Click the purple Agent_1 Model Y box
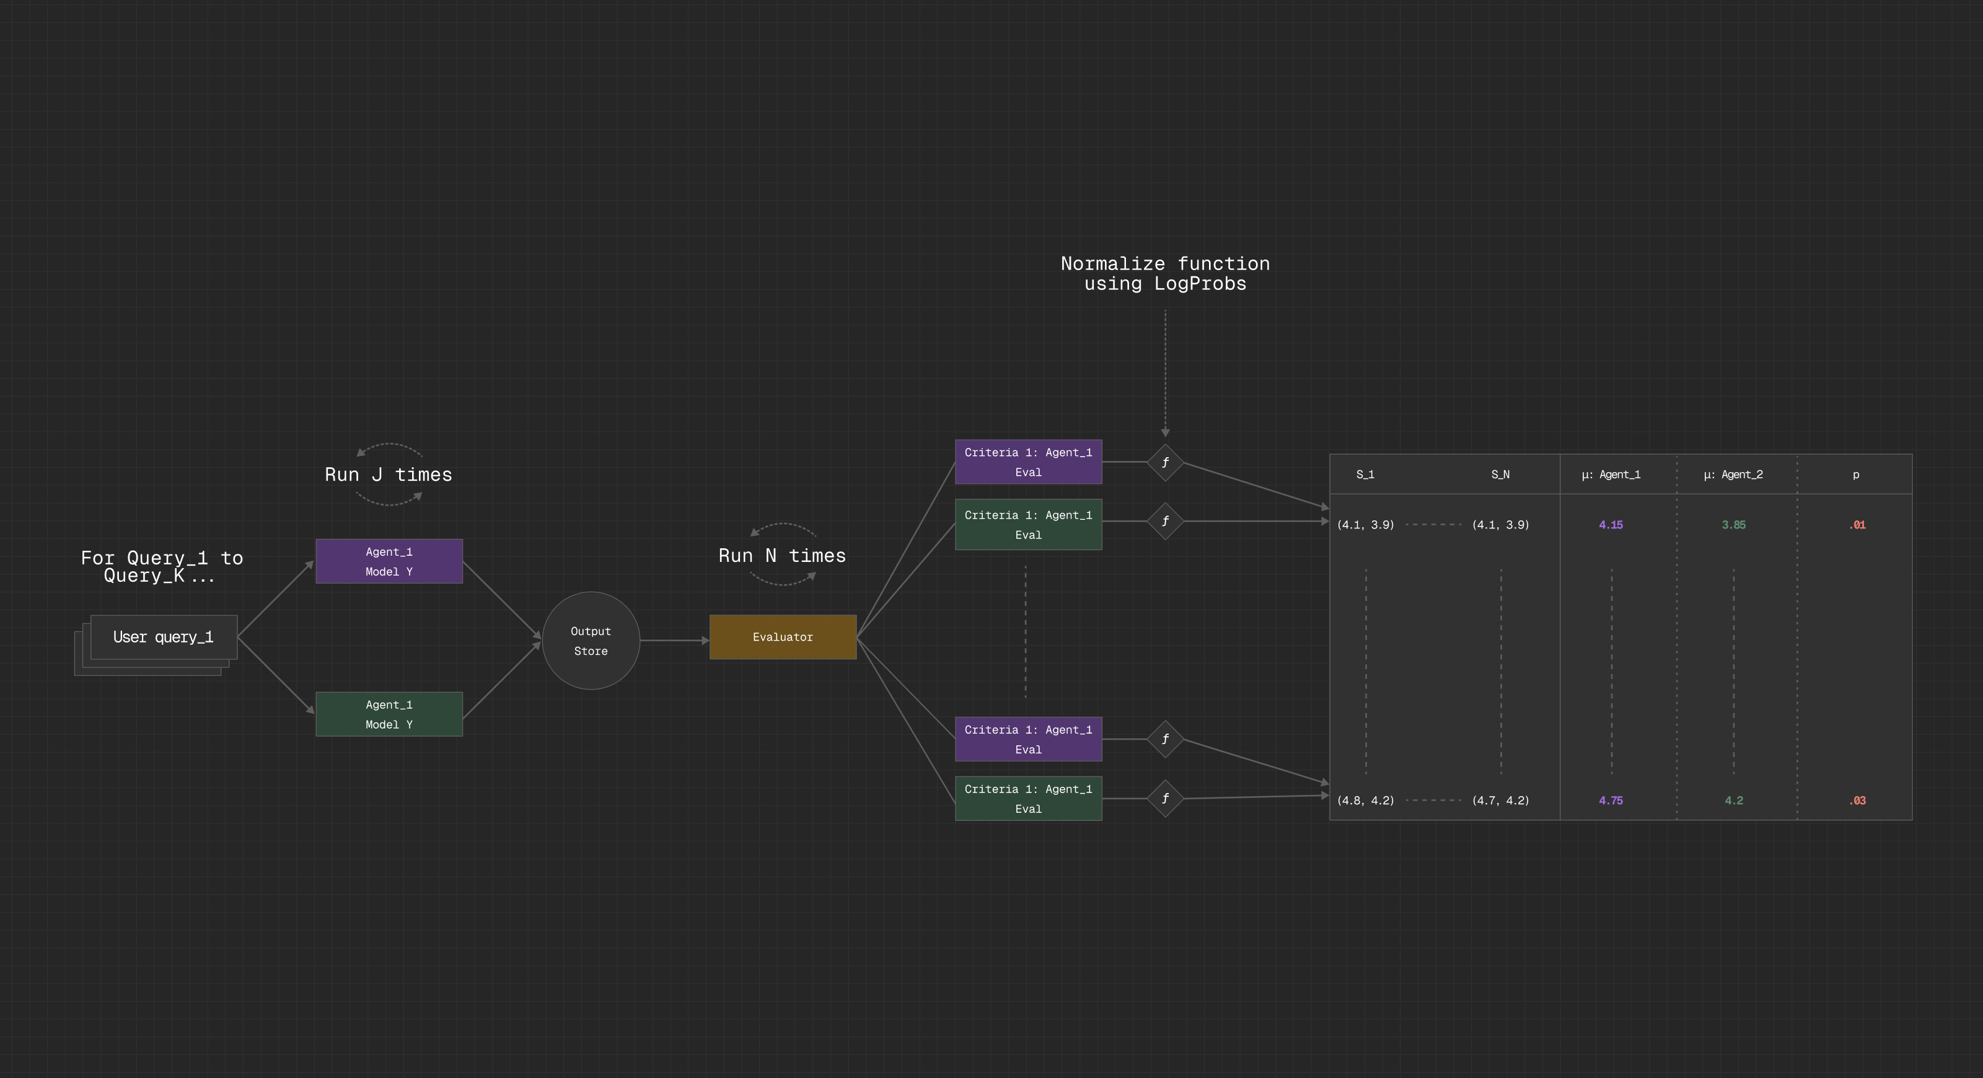Screen dimensions: 1983x1078 click(389, 562)
